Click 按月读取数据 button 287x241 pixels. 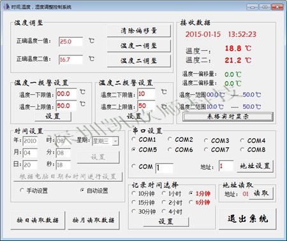94,220
